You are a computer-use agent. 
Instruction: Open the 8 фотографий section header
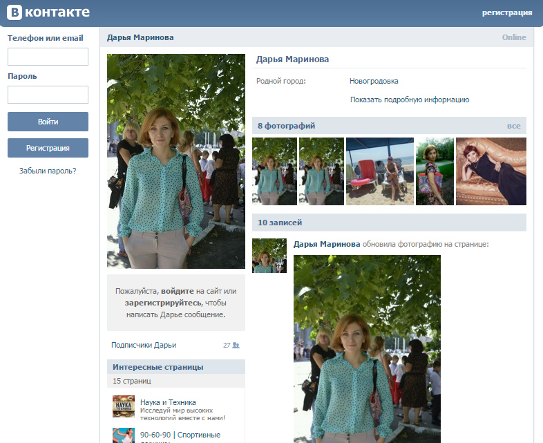point(287,126)
